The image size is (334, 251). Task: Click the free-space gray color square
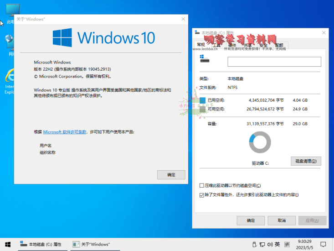tap(202, 109)
